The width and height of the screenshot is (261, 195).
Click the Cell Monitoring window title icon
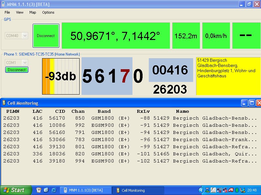(x=4, y=103)
